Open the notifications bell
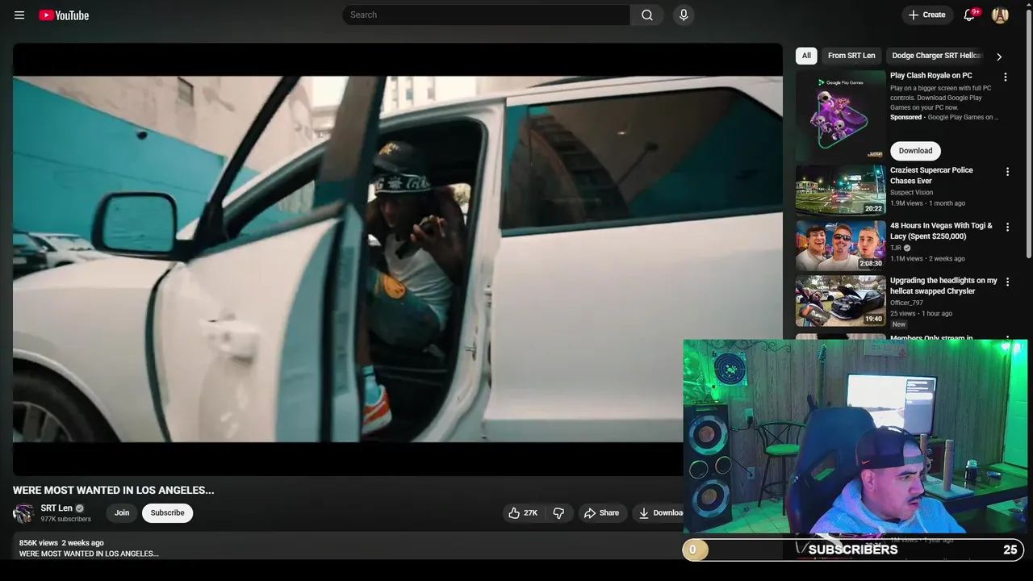 pyautogui.click(x=969, y=15)
